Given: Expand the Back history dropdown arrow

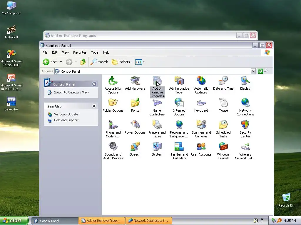Looking at the screenshot, I should pos(61,62).
